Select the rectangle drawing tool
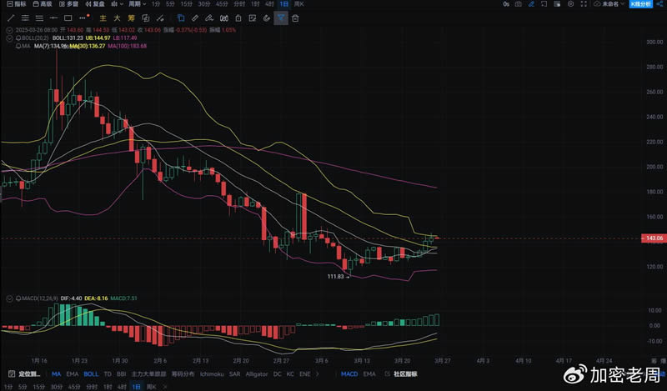Viewport: 667px width, 391px height. click(68, 18)
